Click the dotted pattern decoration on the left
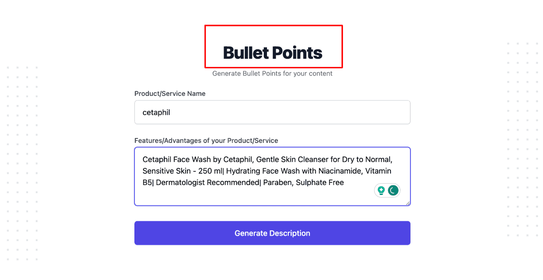Image resolution: width=543 pixels, height=280 pixels. tap(22, 163)
